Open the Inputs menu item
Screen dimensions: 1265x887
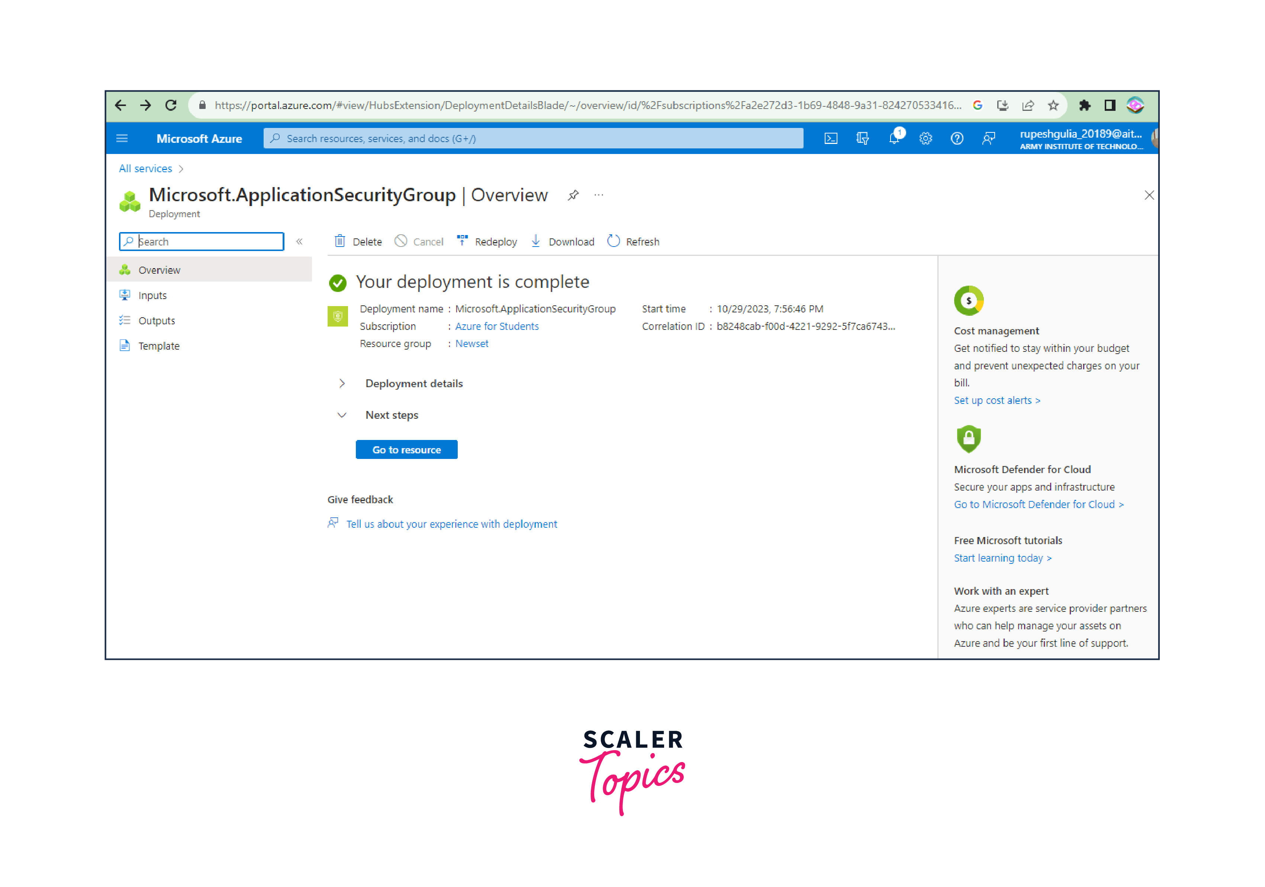click(152, 295)
